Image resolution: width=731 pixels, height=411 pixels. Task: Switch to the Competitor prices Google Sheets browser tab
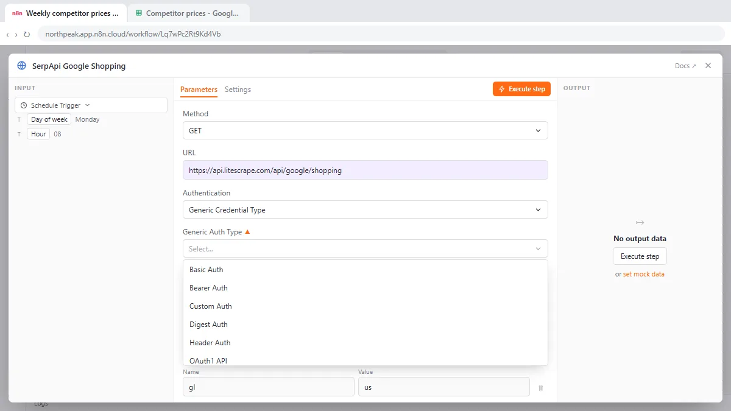(x=189, y=13)
